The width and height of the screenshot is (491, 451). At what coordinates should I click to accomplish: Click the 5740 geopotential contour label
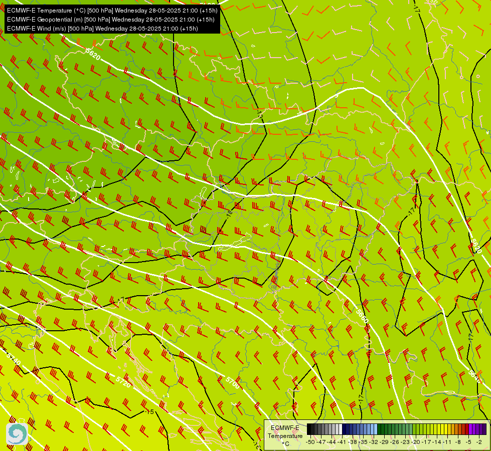pos(14,359)
